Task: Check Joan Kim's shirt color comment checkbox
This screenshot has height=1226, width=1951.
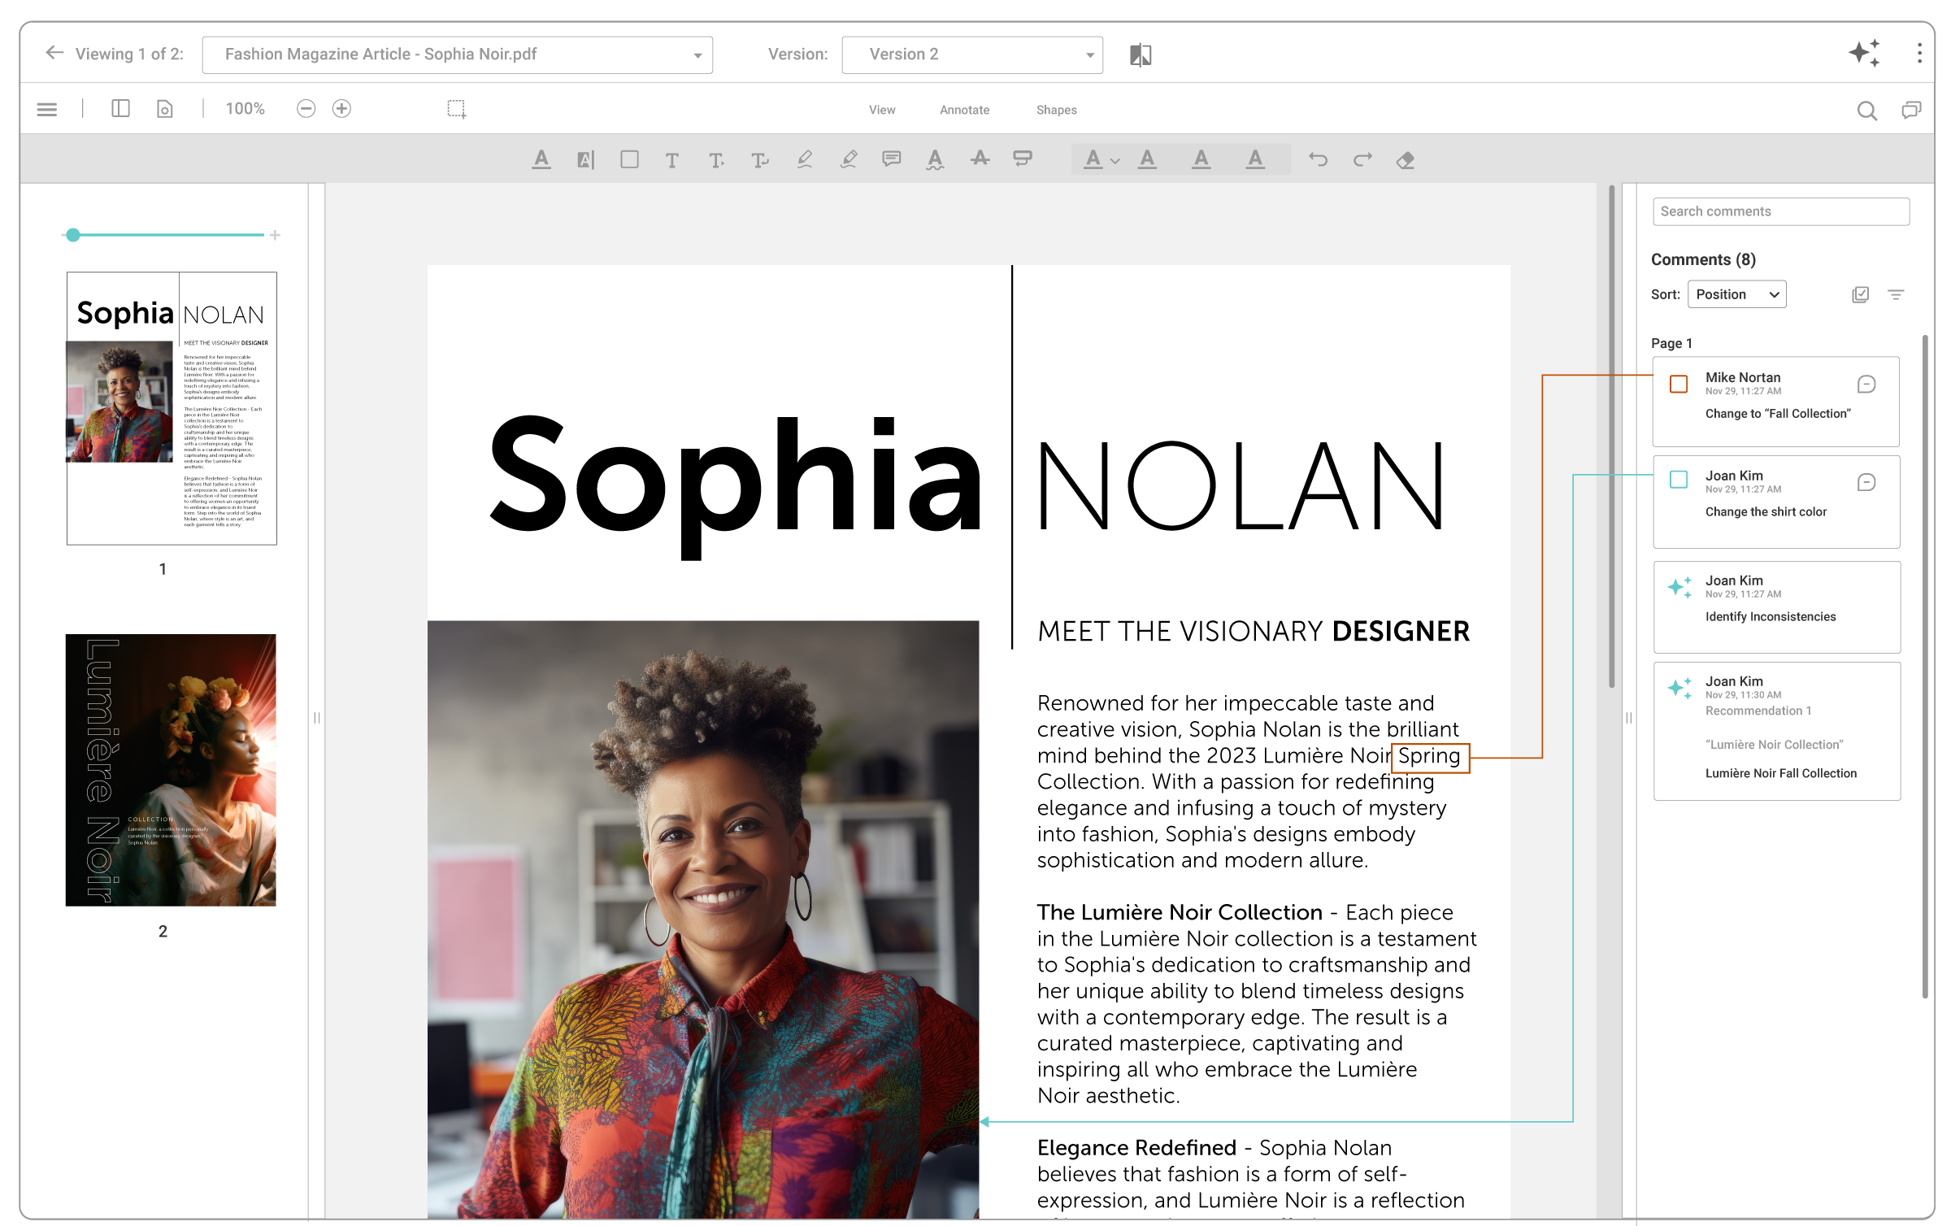Action: coord(1678,480)
